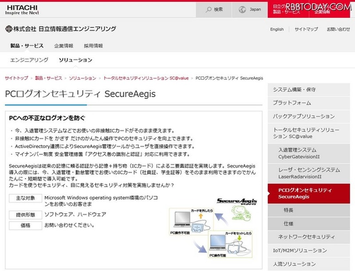This screenshot has height=271, width=355.
Task: Click the お問い合わせ header link
Action: coord(338,30)
